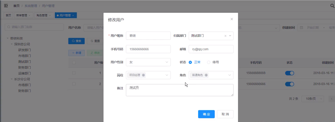Go to 首页 in breadcrumb
Image resolution: width=335 pixels, height=122 pixels.
pos(16,6)
